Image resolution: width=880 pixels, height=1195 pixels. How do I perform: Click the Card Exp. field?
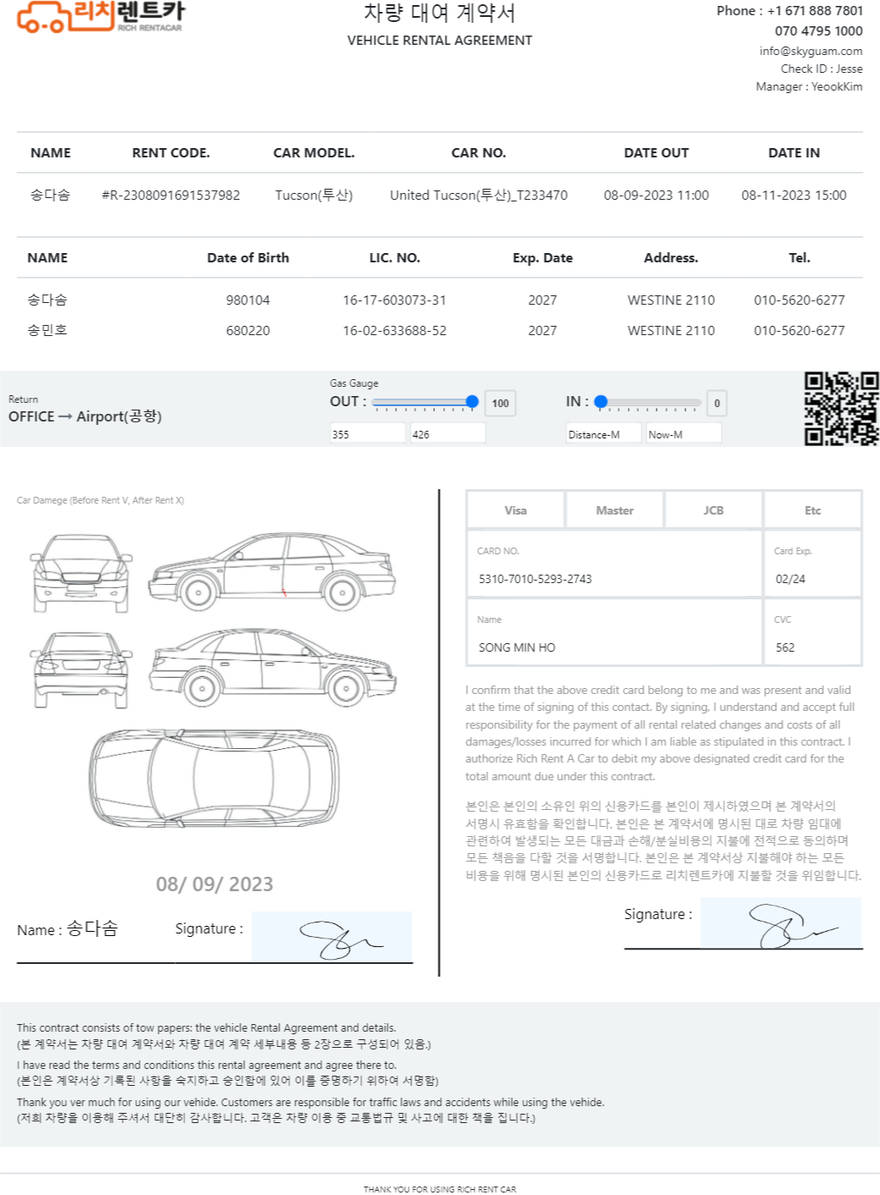pos(812,579)
